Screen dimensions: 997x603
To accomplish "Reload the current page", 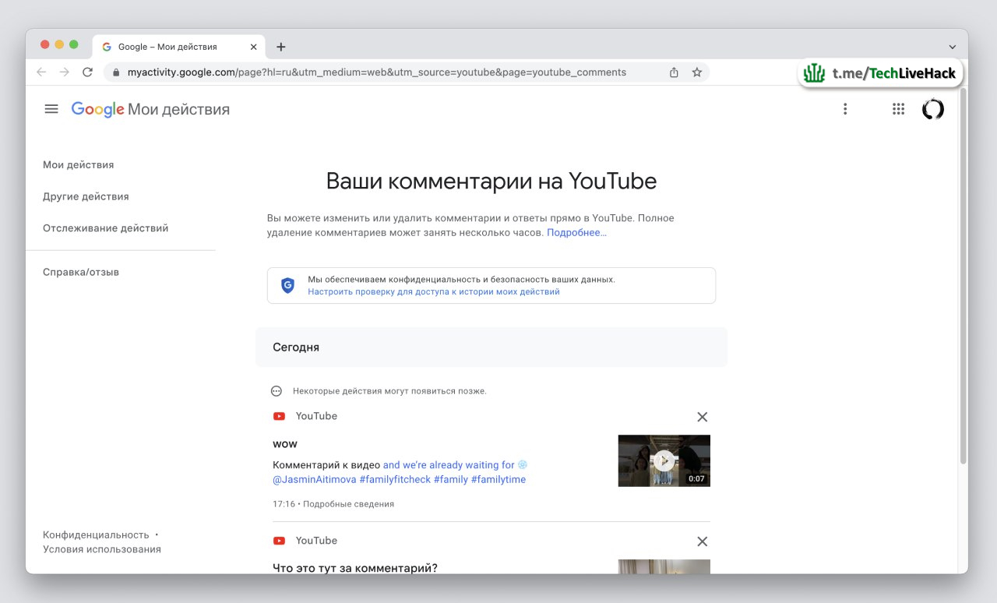I will tap(87, 72).
